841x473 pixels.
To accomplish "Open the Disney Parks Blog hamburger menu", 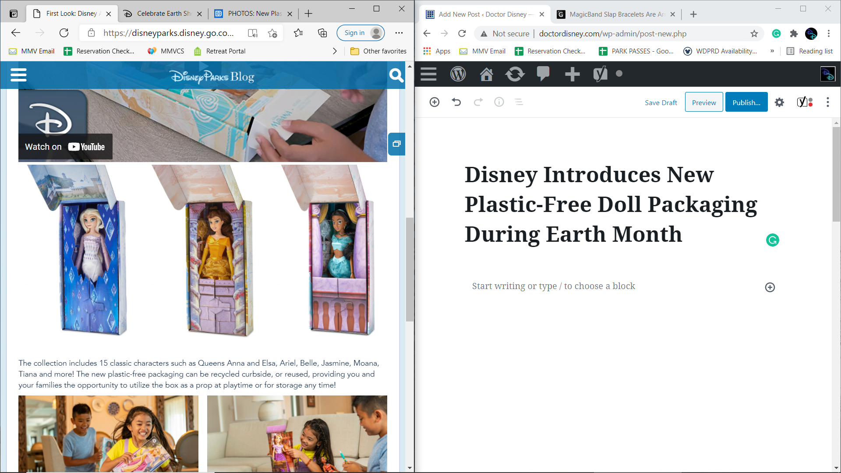I will coord(18,75).
